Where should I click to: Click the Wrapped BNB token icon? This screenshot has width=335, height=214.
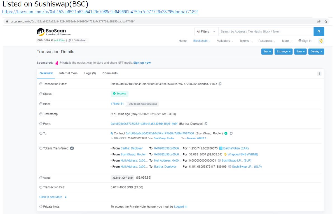tap(225, 154)
